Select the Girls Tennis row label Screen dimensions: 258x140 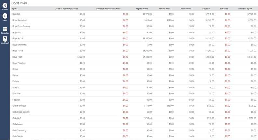18,136
